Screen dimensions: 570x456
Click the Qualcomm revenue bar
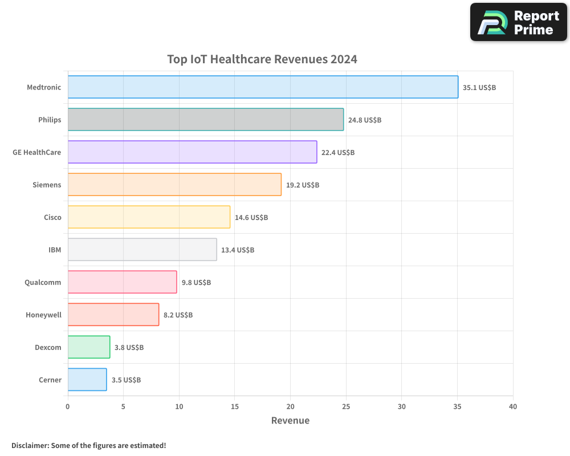coord(123,282)
